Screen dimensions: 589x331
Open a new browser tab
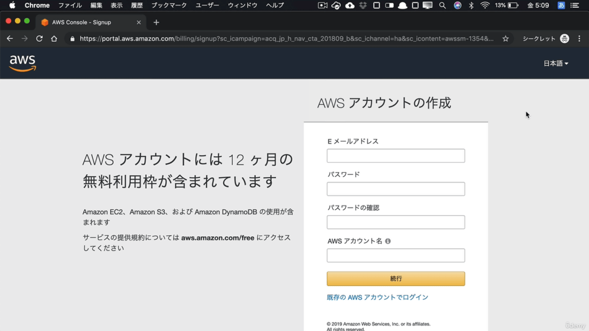(156, 22)
